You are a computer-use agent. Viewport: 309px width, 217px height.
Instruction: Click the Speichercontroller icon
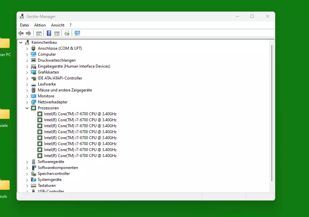click(34, 174)
